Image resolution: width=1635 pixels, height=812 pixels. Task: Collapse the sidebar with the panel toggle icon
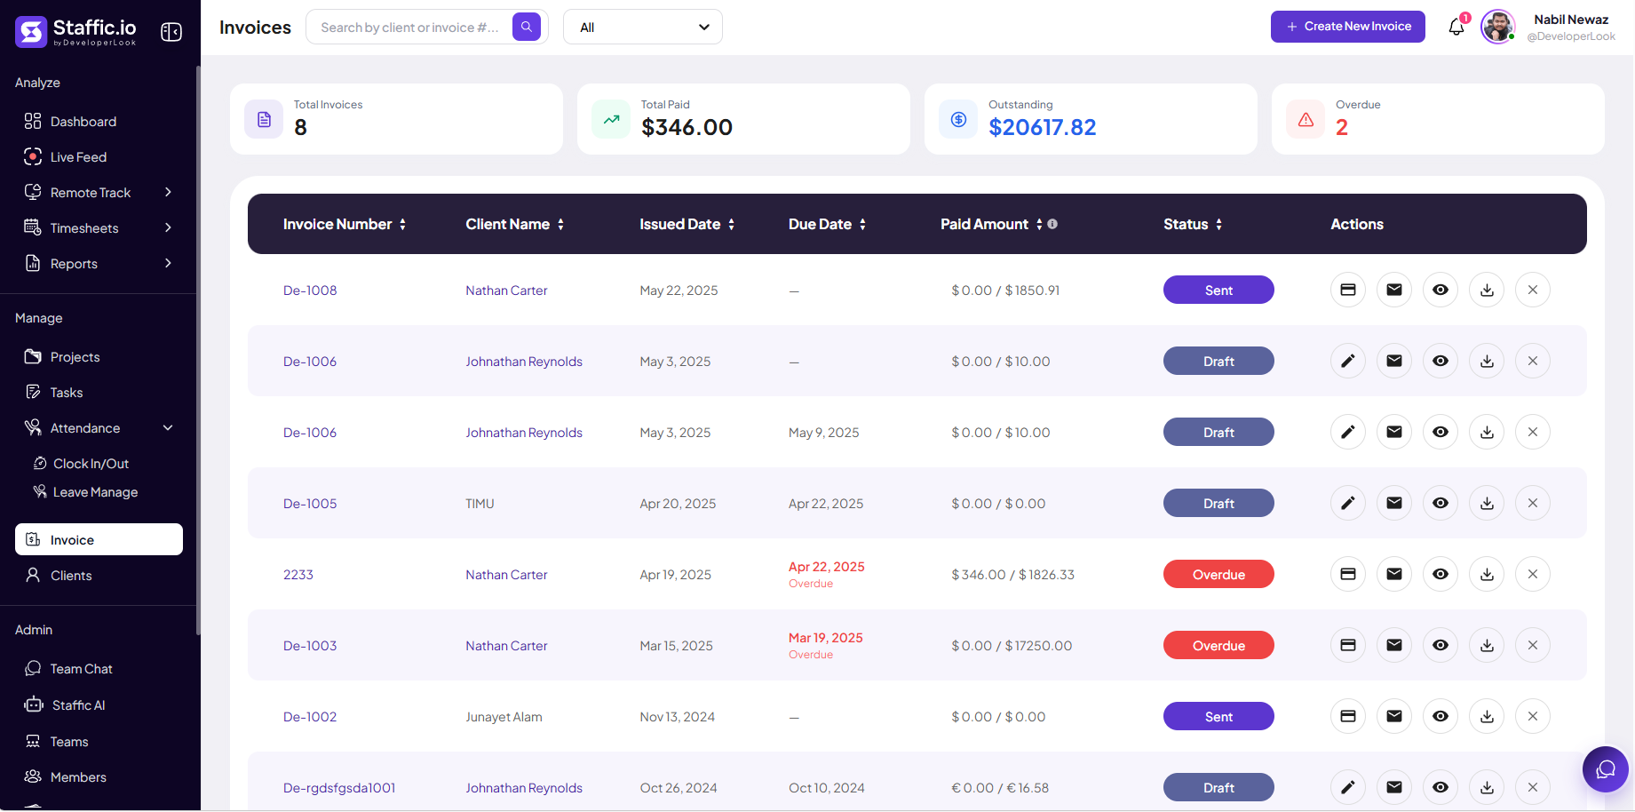171,32
